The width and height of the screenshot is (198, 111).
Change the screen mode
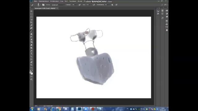pyautogui.click(x=31, y=79)
